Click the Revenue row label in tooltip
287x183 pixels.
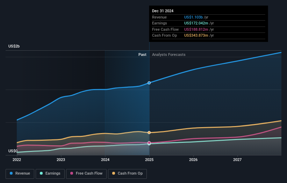(159, 17)
